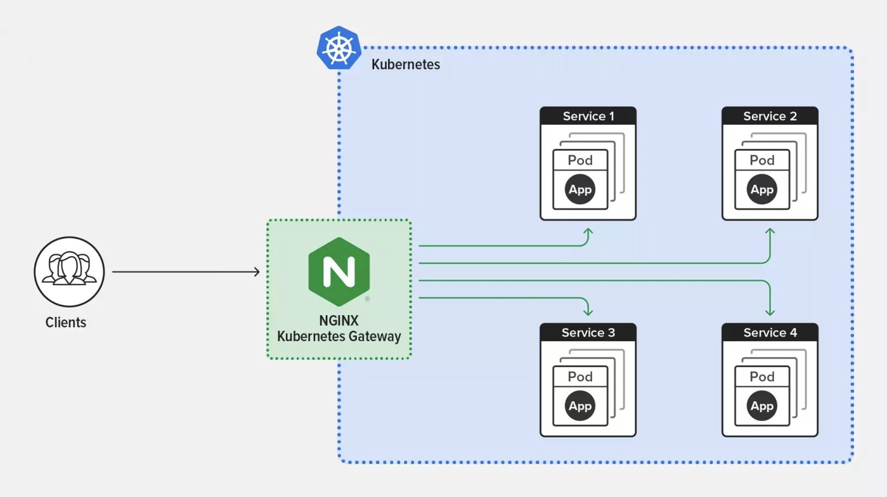The image size is (887, 497).
Task: Click the Clients text label
Action: tap(66, 322)
